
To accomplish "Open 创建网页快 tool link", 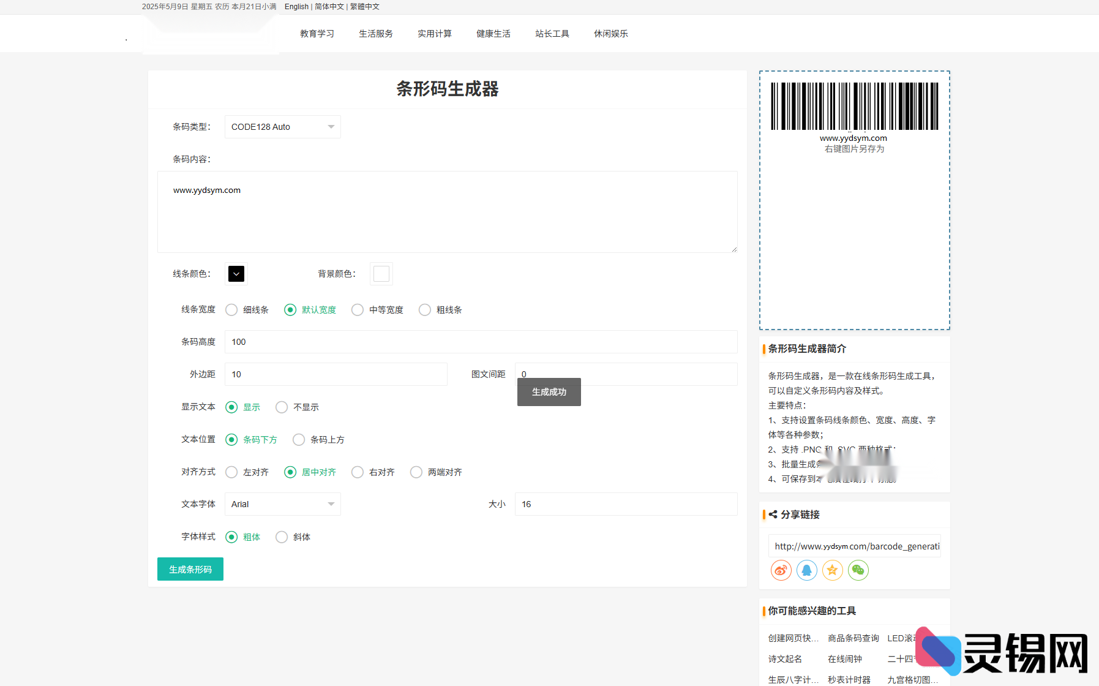I will click(x=793, y=638).
